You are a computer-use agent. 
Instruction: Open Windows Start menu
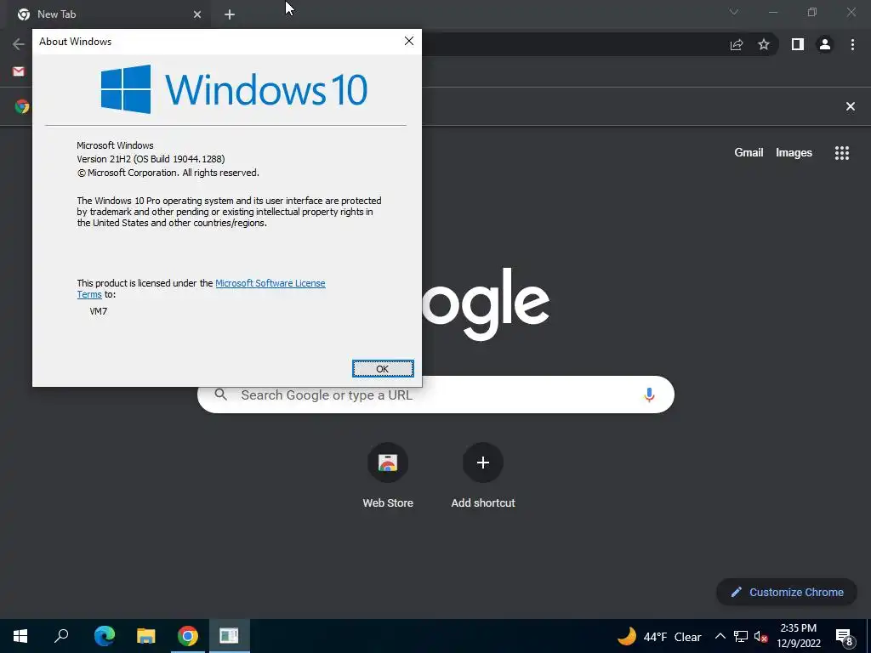20,636
